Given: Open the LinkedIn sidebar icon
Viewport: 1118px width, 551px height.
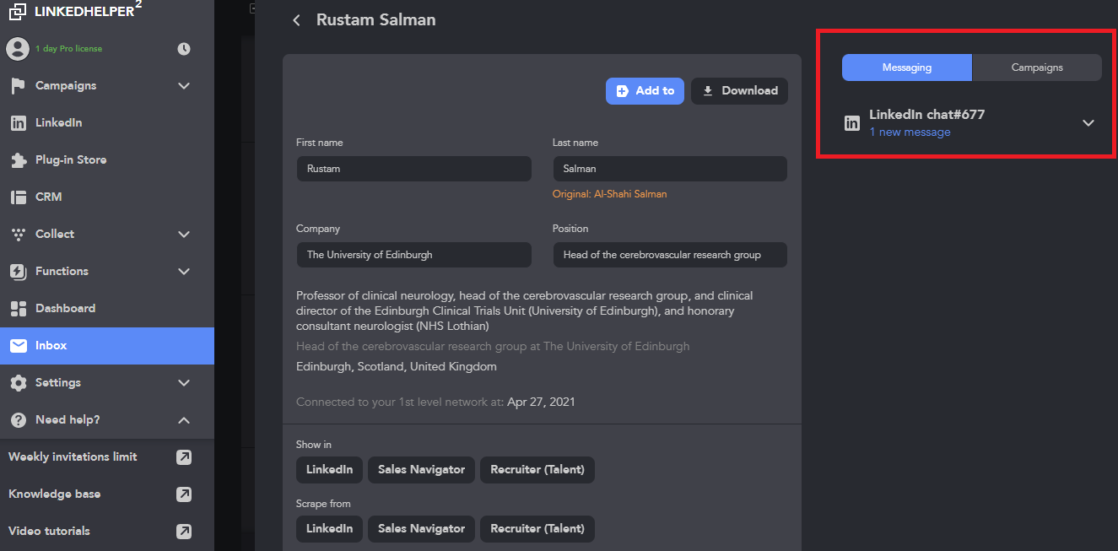Looking at the screenshot, I should coord(18,123).
